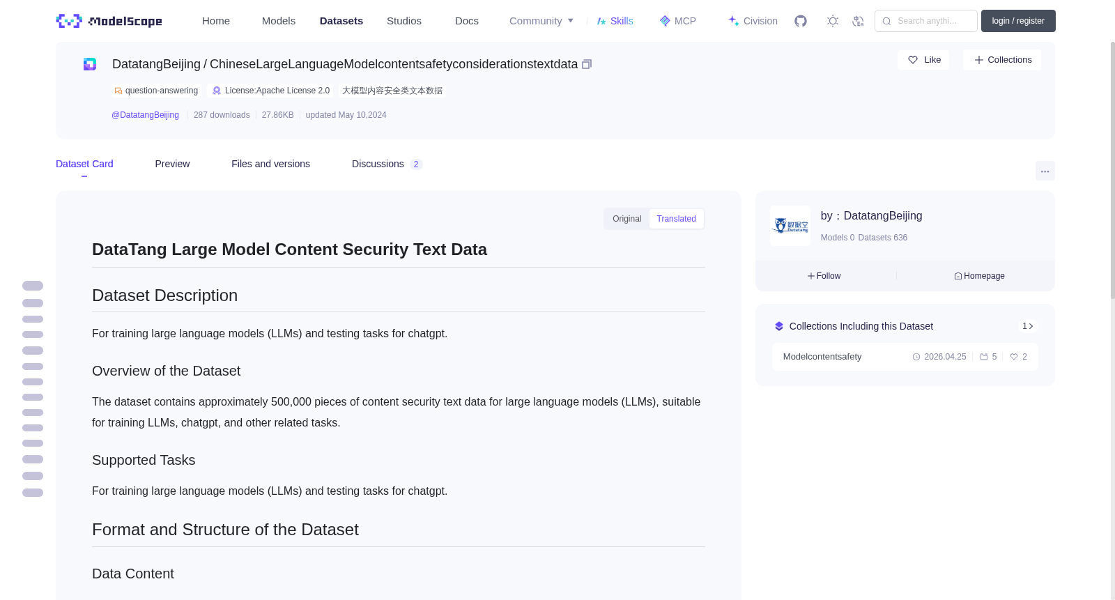The width and height of the screenshot is (1115, 600).
Task: Click the 'Collections Including this Dataset' heading
Action: 861,326
